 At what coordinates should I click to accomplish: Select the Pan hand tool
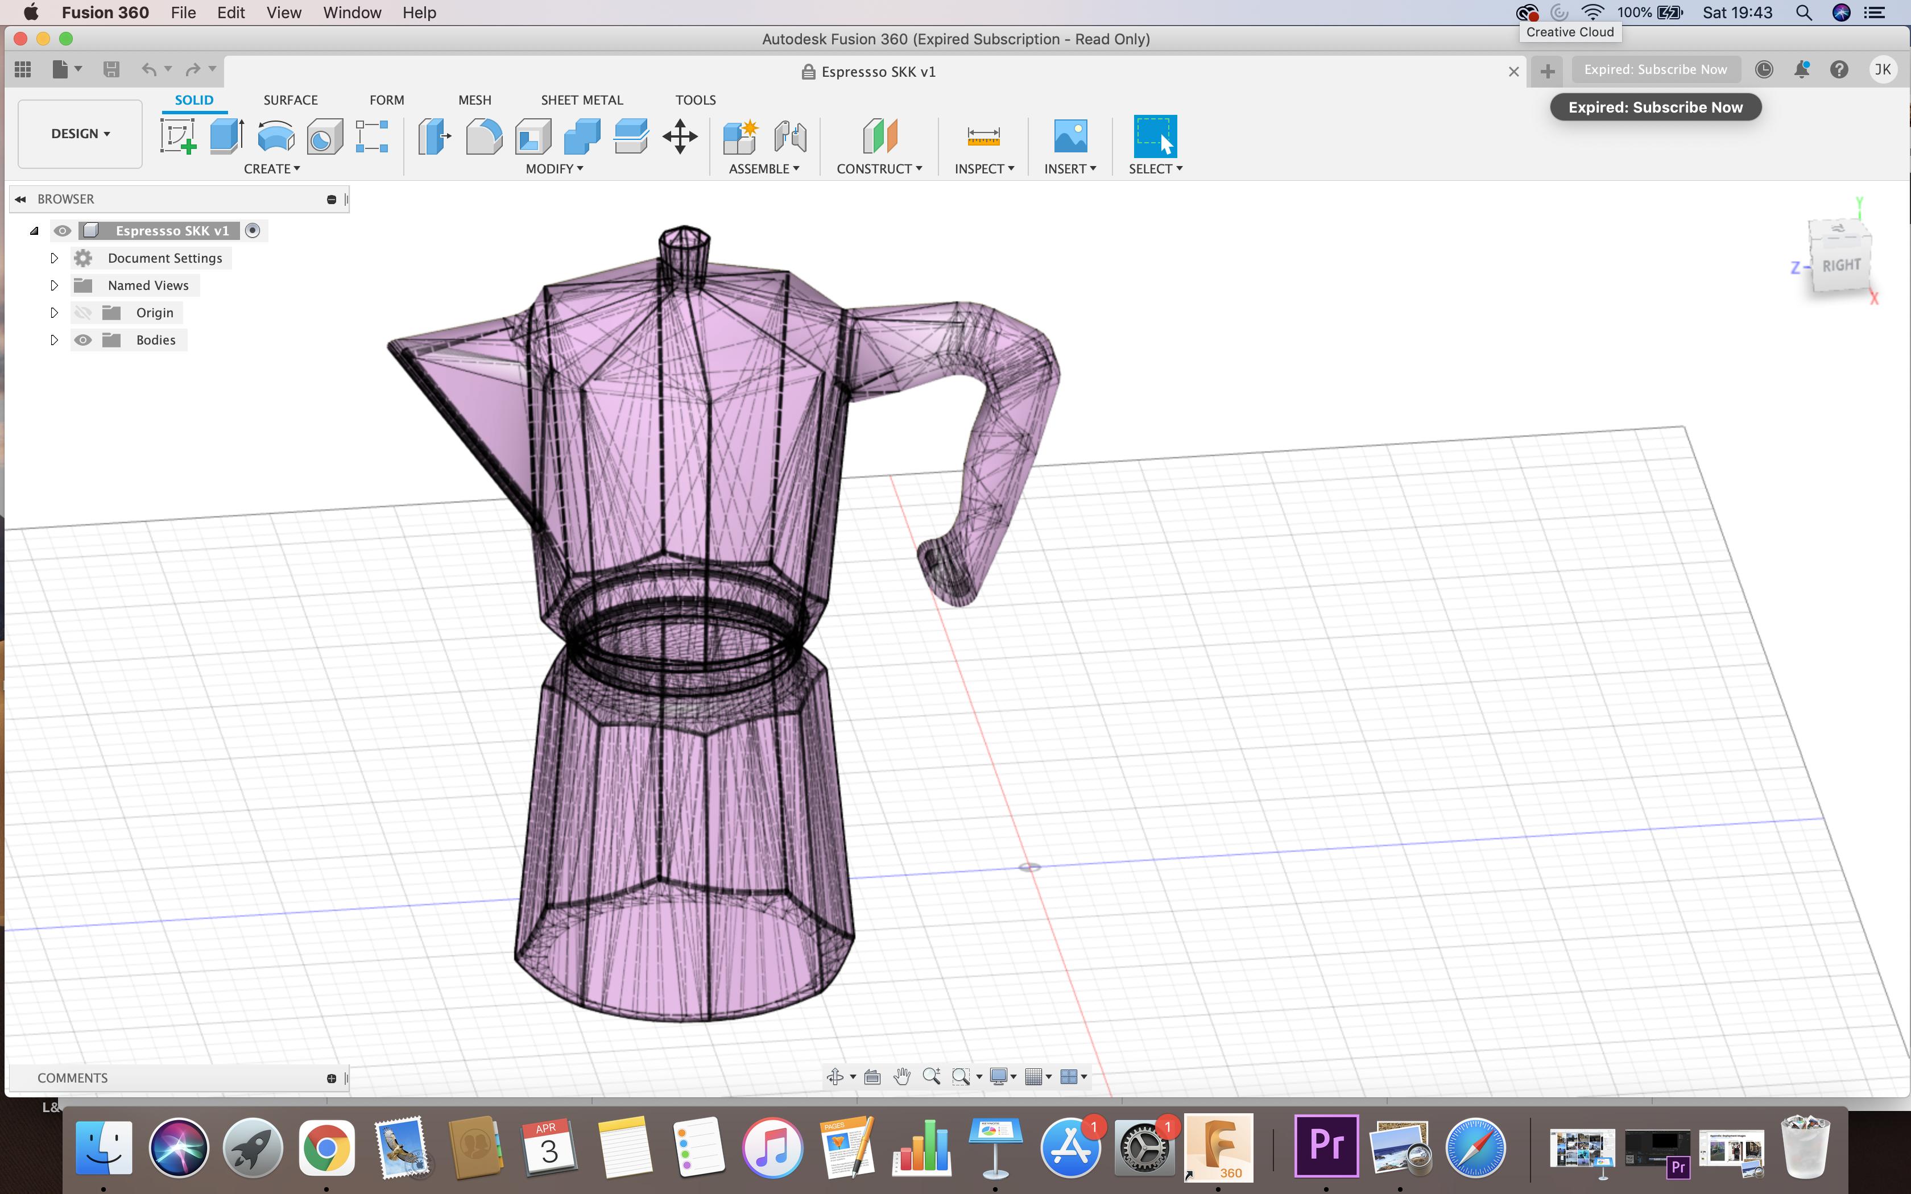[902, 1076]
